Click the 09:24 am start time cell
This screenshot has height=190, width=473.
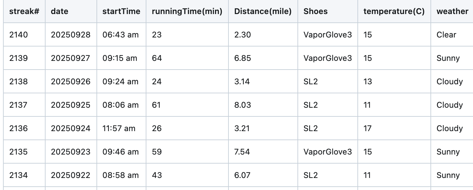click(x=121, y=82)
